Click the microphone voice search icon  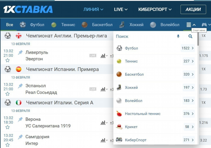(178, 36)
